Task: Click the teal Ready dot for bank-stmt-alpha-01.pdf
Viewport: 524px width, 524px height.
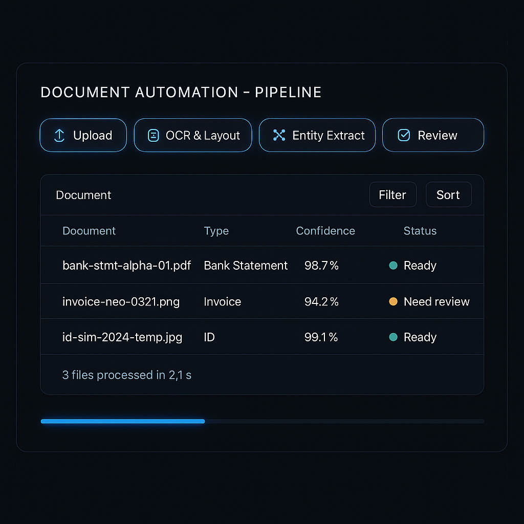Action: (394, 266)
